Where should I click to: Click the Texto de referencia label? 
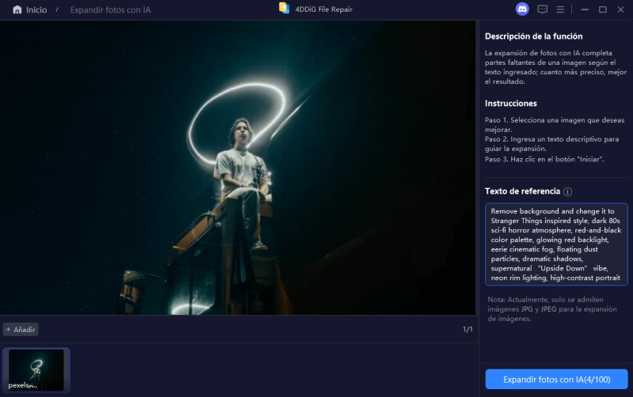coord(522,191)
